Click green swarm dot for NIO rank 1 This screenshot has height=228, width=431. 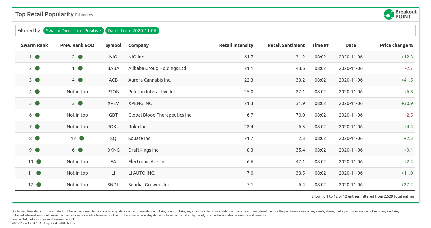click(37, 57)
